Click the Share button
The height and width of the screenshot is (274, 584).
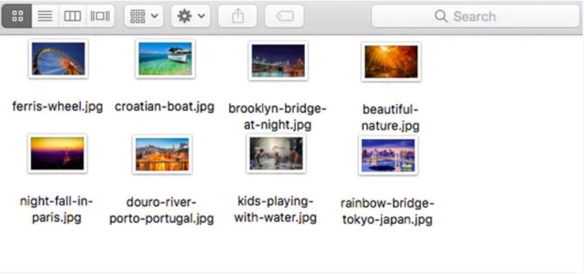click(x=237, y=16)
